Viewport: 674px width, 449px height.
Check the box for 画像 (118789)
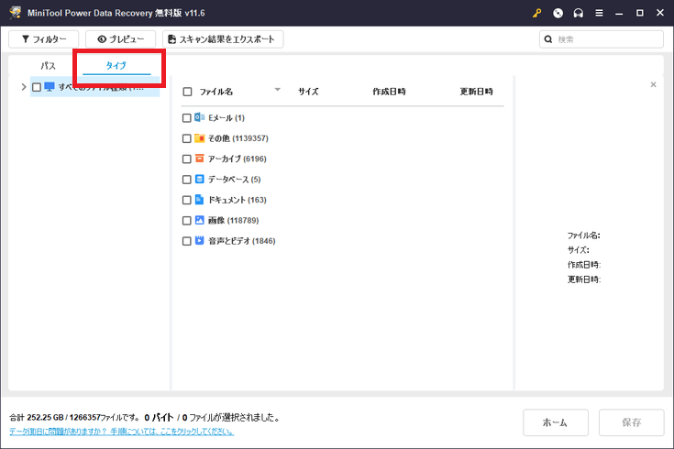[187, 221]
